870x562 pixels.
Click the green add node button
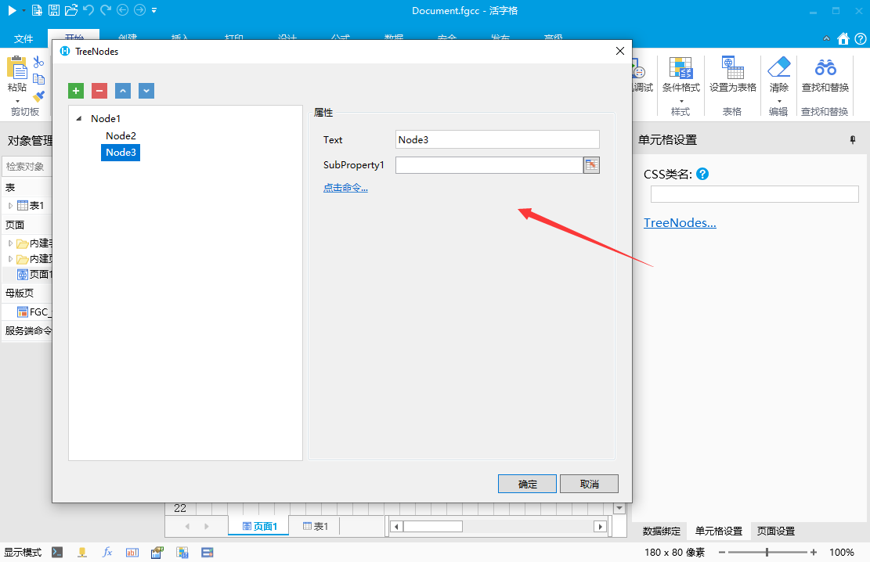pyautogui.click(x=76, y=91)
